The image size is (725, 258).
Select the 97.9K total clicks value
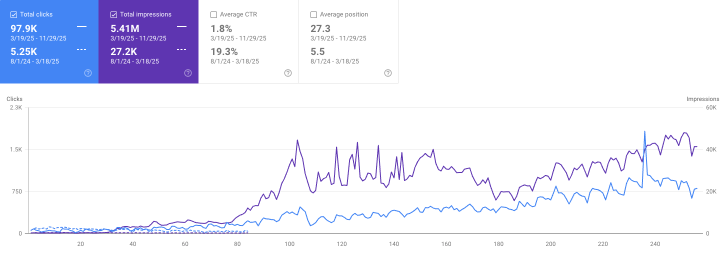coord(24,28)
